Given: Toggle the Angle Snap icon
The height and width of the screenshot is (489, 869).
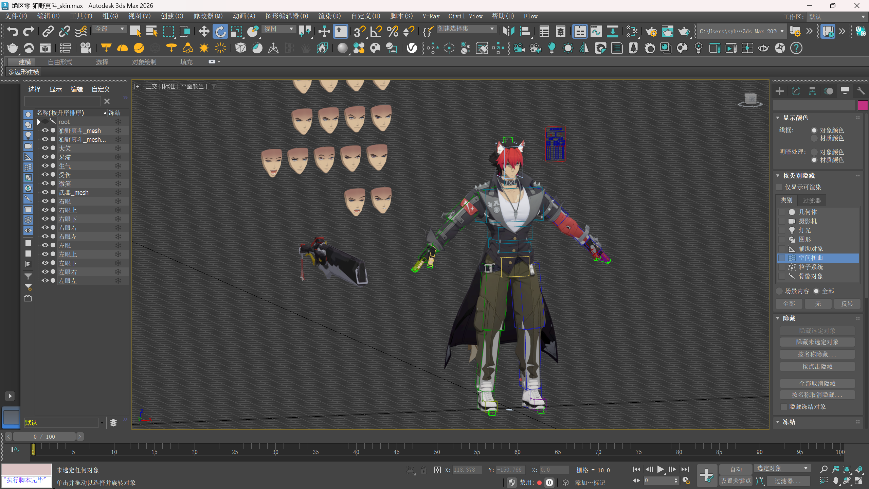Looking at the screenshot, I should (376, 32).
